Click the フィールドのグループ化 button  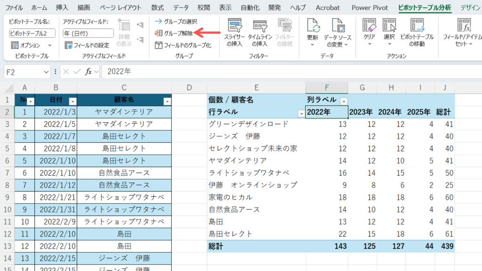[x=183, y=45]
